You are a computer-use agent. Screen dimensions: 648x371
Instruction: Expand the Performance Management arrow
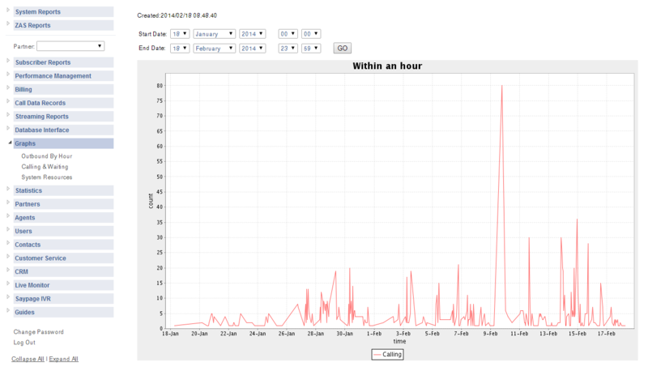pyautogui.click(x=8, y=74)
